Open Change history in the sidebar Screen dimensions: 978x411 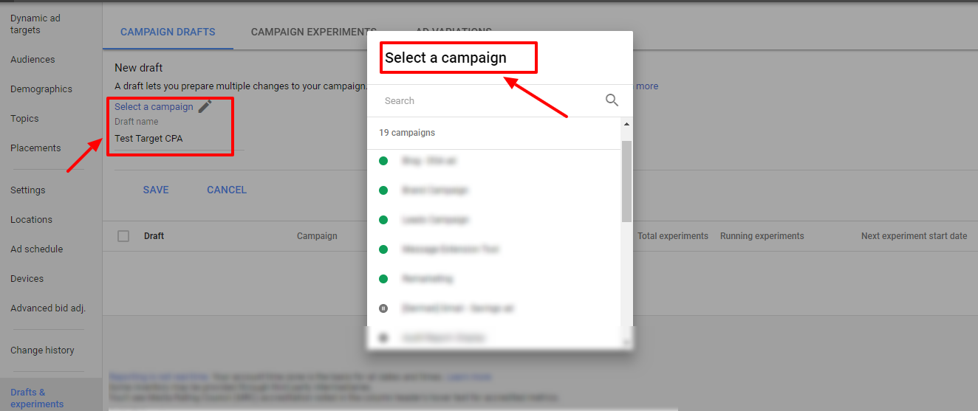42,350
